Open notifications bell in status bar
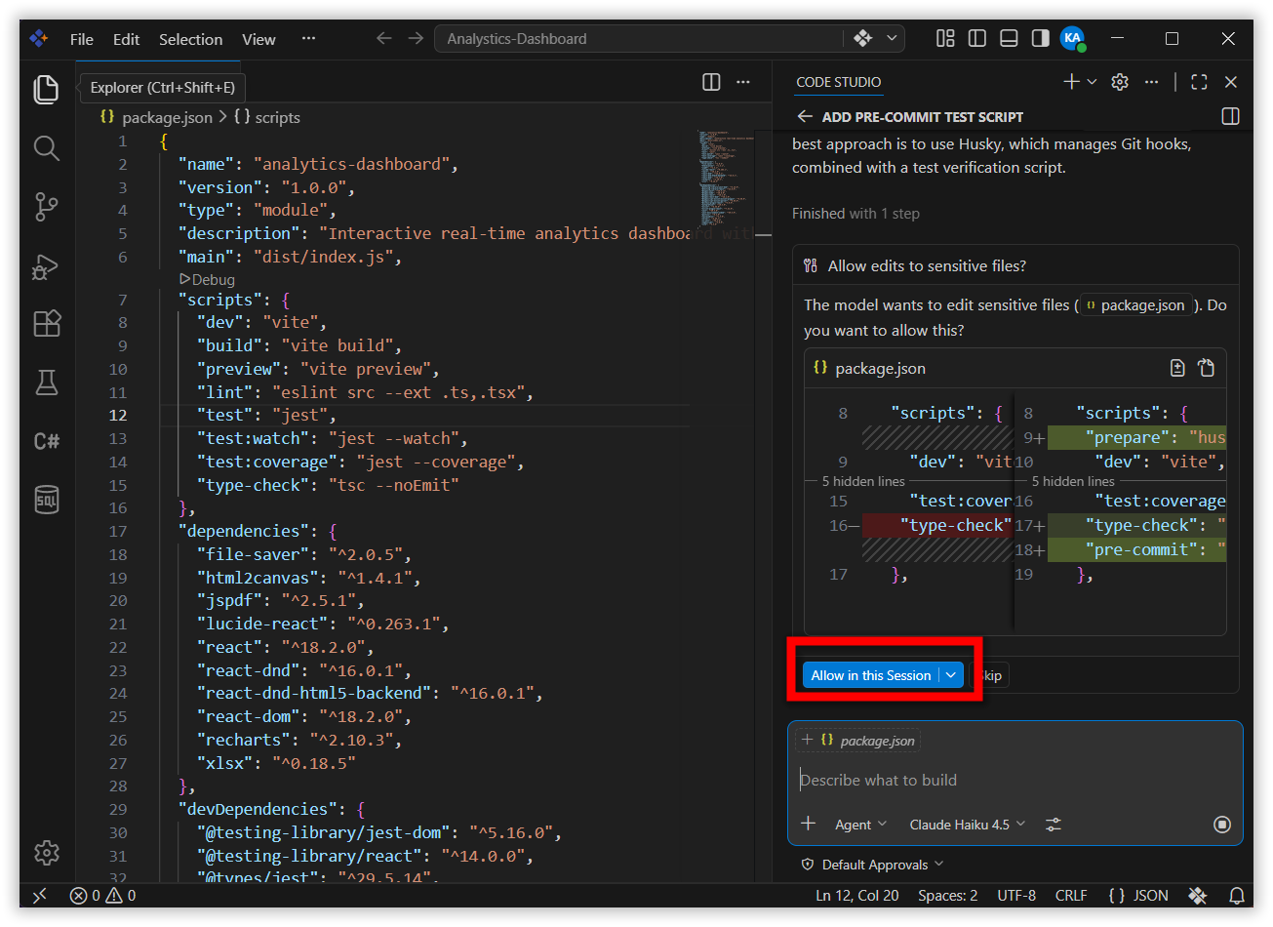The width and height of the screenshot is (1273, 927). click(1236, 895)
